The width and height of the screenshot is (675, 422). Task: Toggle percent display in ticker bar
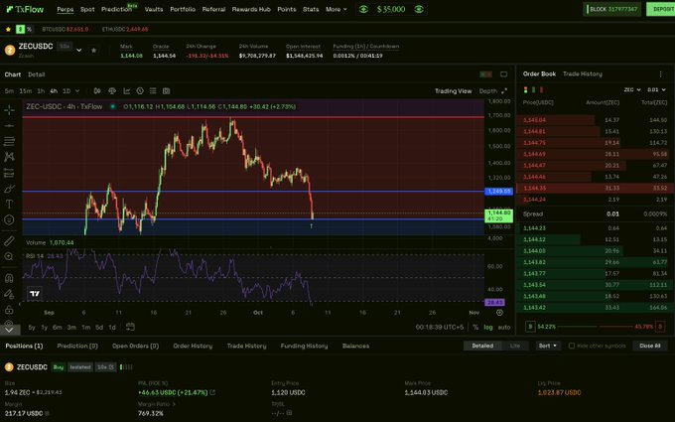click(x=29, y=29)
